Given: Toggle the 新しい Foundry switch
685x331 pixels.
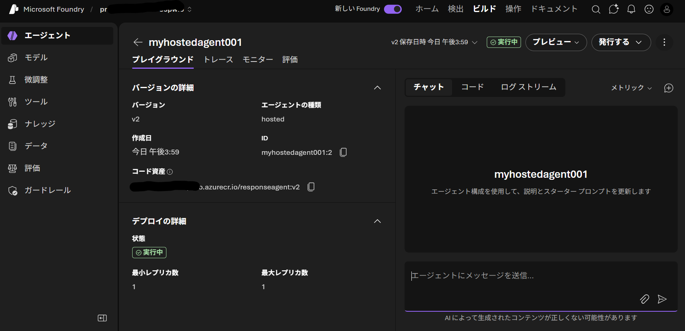Looking at the screenshot, I should [393, 9].
